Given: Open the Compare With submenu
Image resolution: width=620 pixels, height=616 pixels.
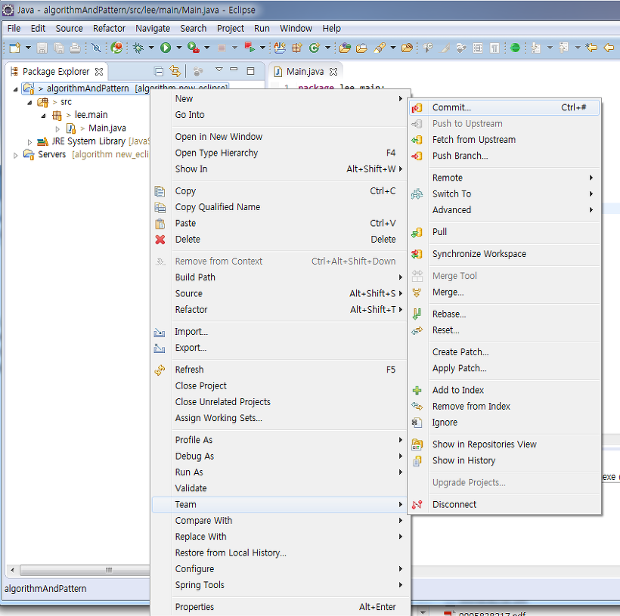Looking at the screenshot, I should [279, 521].
